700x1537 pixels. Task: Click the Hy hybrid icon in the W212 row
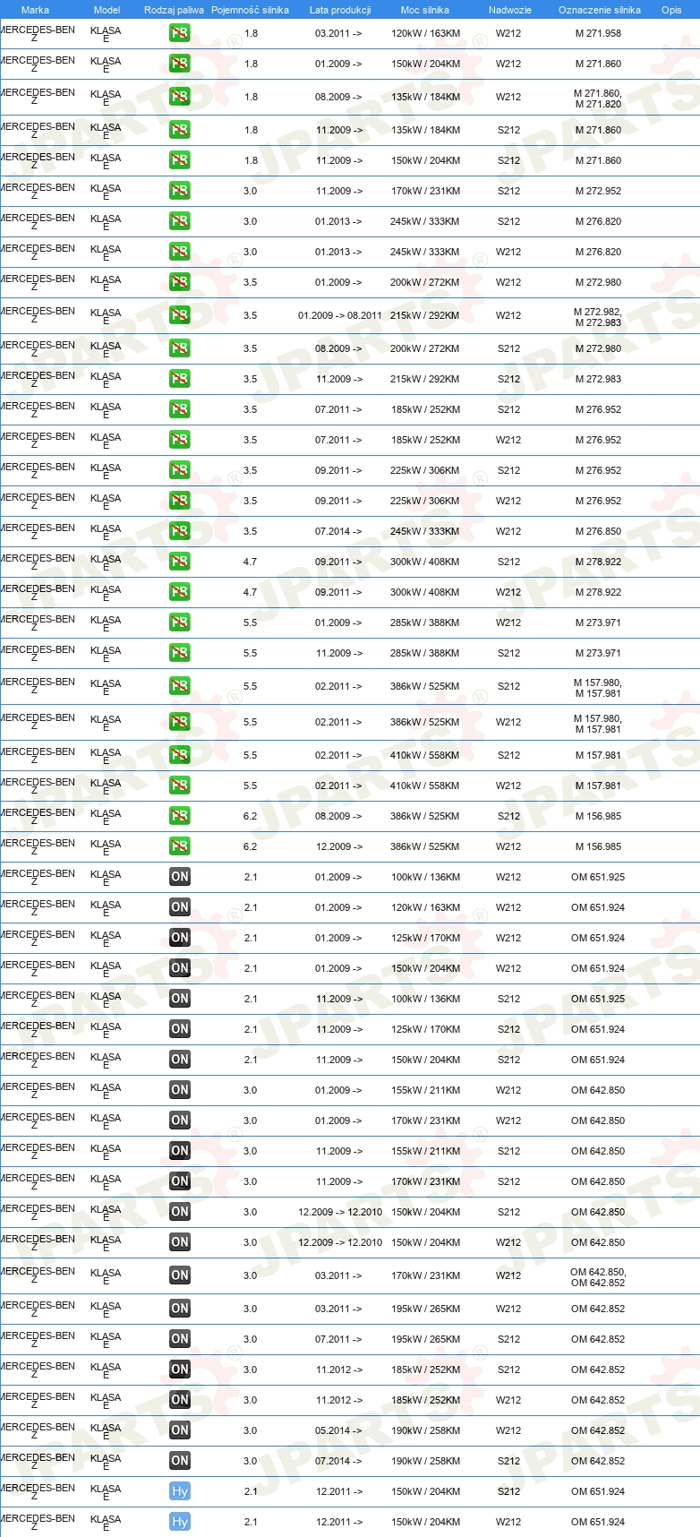[x=179, y=1522]
